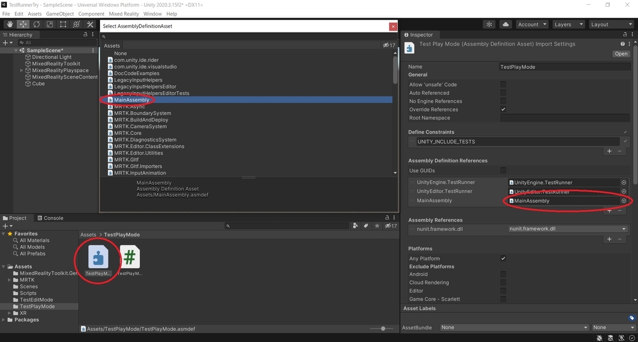Select the Move tool in the toolbar
The width and height of the screenshot is (638, 342).
[23, 24]
